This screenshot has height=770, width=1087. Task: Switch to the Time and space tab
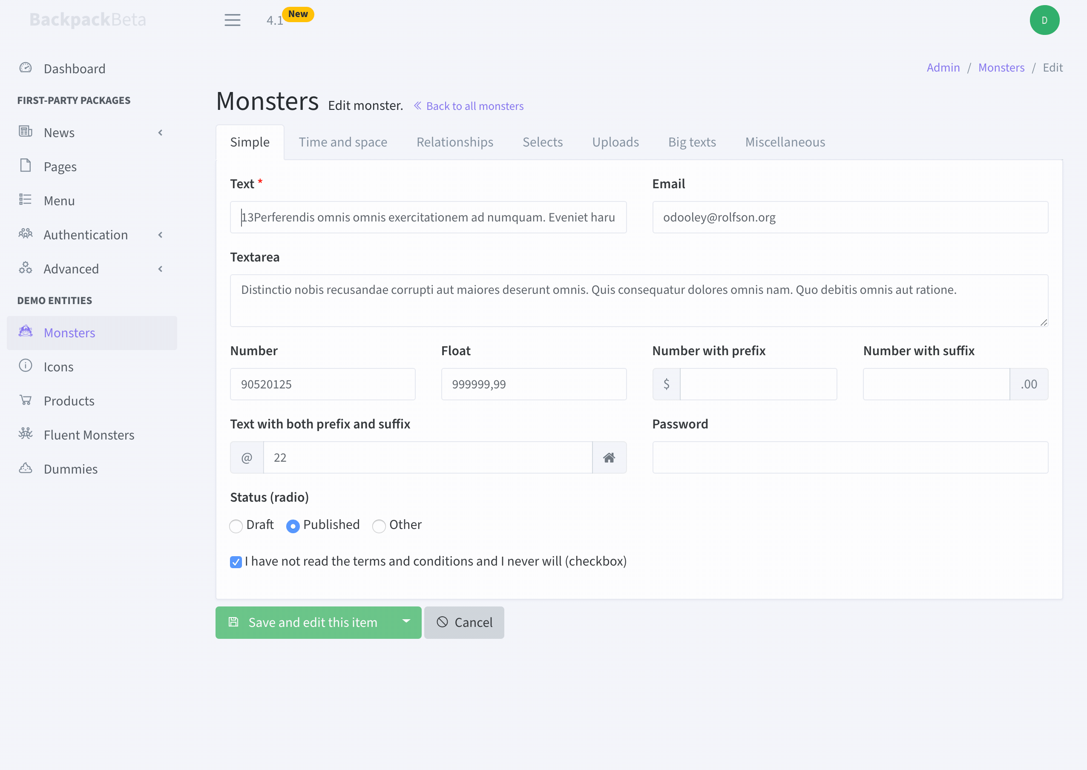pos(343,142)
